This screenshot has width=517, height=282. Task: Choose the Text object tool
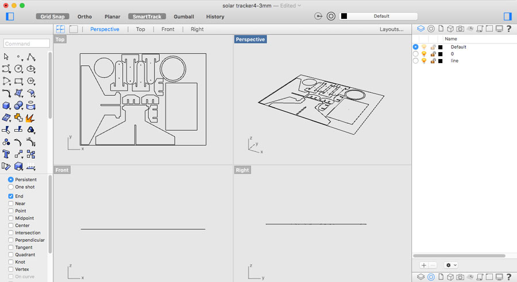coord(6,154)
